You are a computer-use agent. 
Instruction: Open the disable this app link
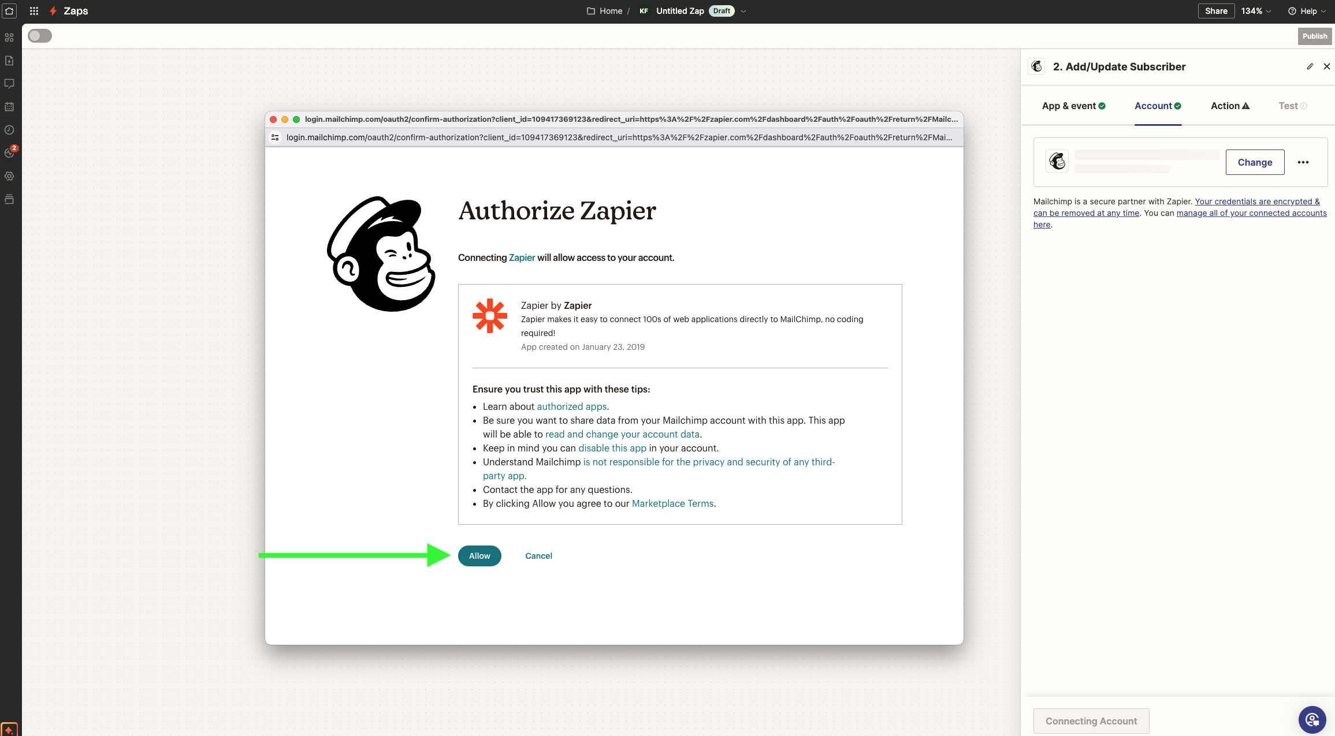(612, 448)
